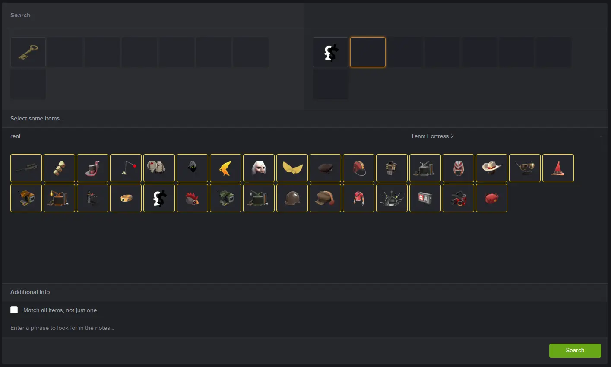Enable Match all items checkbox
The width and height of the screenshot is (611, 367).
(x=14, y=310)
